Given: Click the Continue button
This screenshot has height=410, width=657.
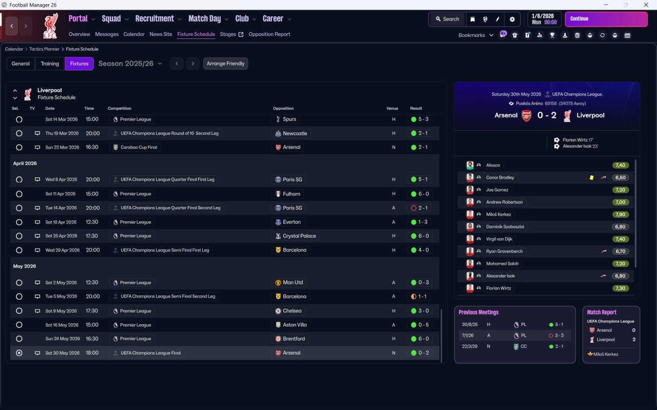Looking at the screenshot, I should [606, 19].
